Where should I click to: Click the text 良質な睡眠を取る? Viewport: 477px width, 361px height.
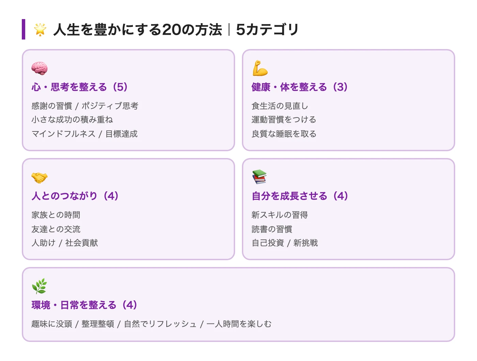284,134
